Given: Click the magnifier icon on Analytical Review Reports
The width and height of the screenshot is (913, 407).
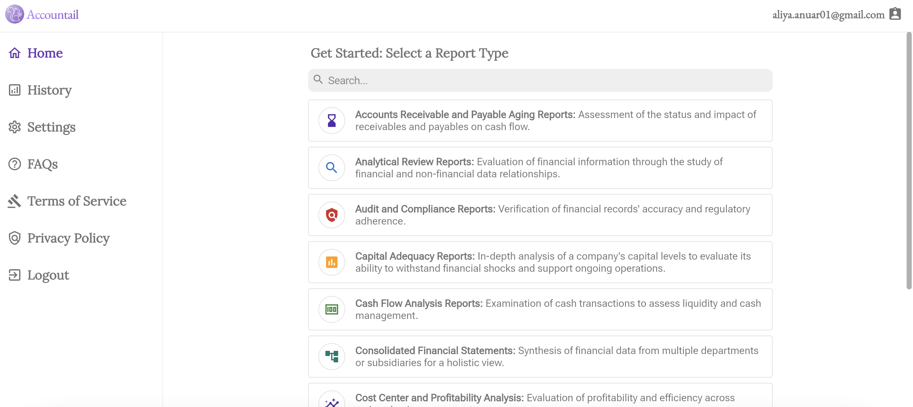Looking at the screenshot, I should (332, 168).
